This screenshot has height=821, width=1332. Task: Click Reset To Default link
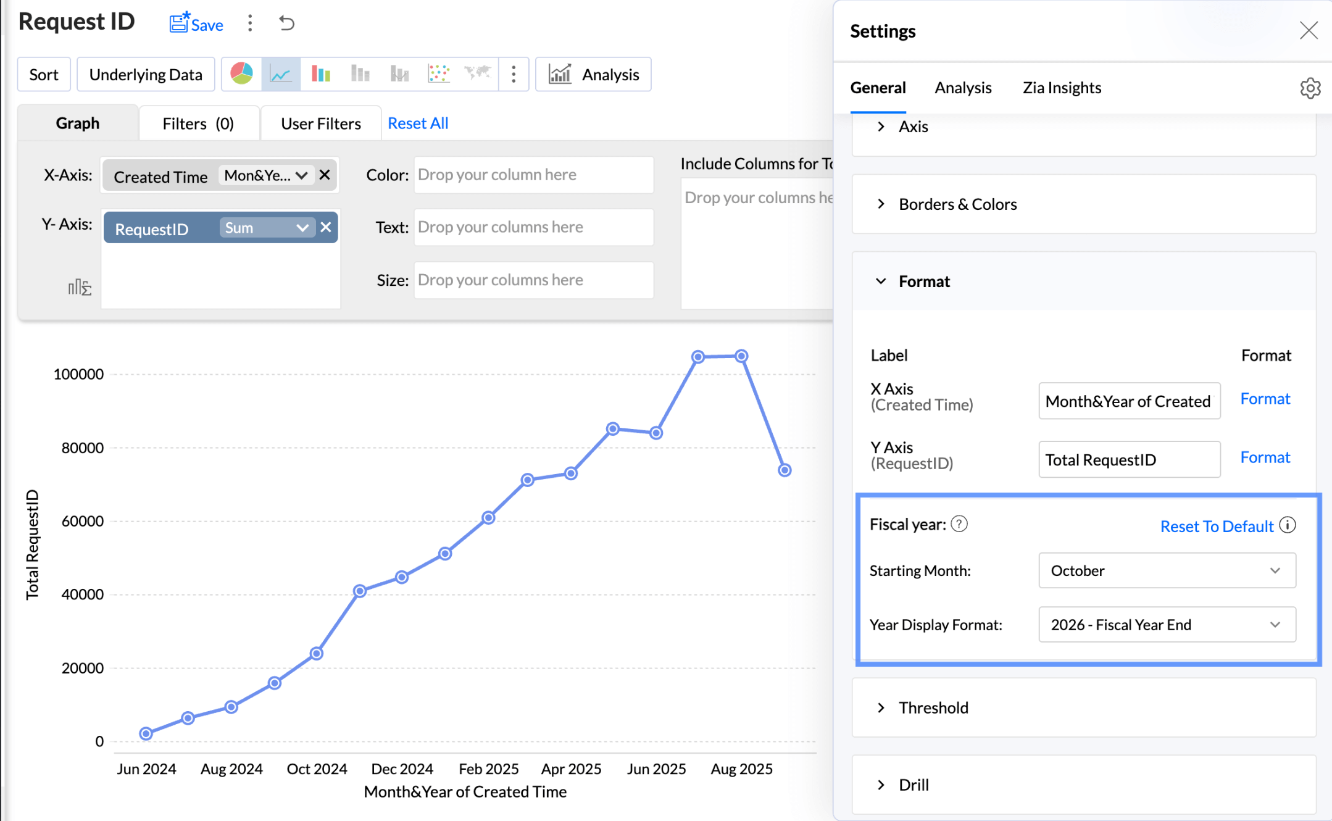1217,527
